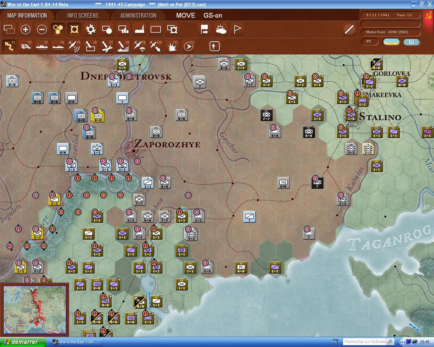Viewport: 434px width, 347px height.
Task: Open the MAP INFORMATION tab
Action: (x=27, y=16)
